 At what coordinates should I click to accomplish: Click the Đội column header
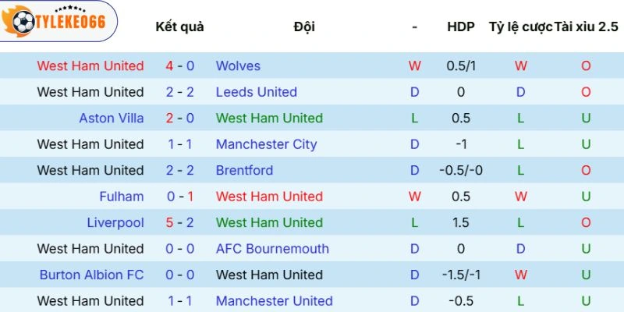tap(304, 27)
